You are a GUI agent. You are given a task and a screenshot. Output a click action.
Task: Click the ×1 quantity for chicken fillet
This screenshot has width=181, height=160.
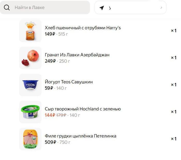point(174,139)
